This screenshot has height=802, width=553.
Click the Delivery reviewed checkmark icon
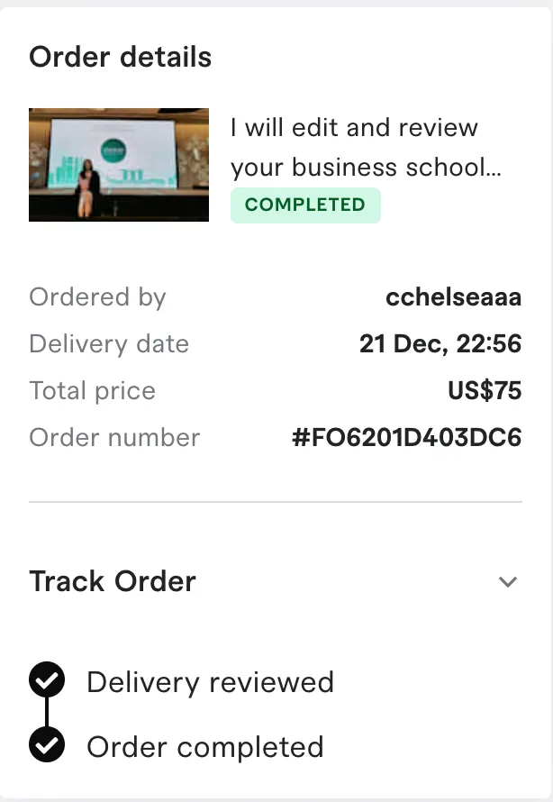point(47,680)
